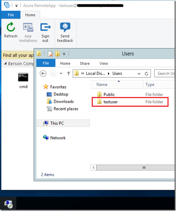The width and height of the screenshot is (176, 211).
Task: Click the New folder icon in Explorer quick access
Action: pyautogui.click(x=58, y=54)
